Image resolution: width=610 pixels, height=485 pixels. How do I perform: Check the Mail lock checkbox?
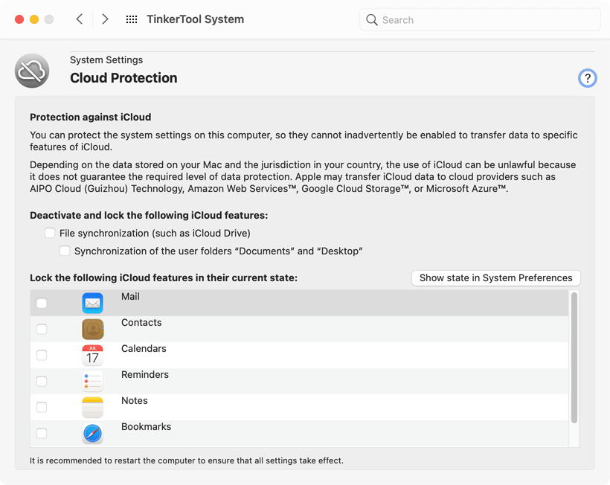click(x=42, y=303)
